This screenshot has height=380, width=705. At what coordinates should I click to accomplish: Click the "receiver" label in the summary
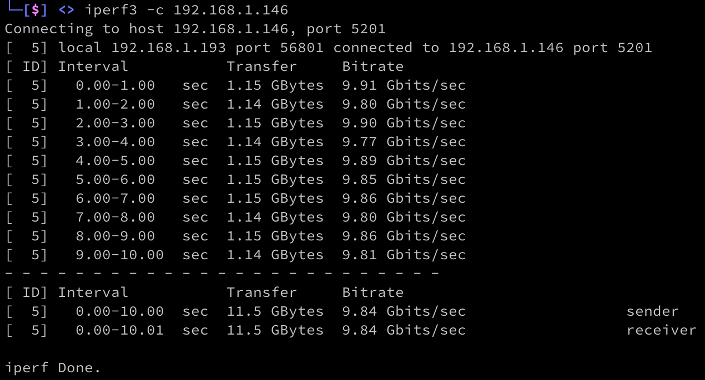[661, 330]
